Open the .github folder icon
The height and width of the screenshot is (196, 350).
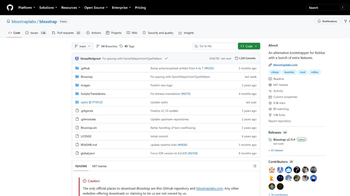point(77,68)
